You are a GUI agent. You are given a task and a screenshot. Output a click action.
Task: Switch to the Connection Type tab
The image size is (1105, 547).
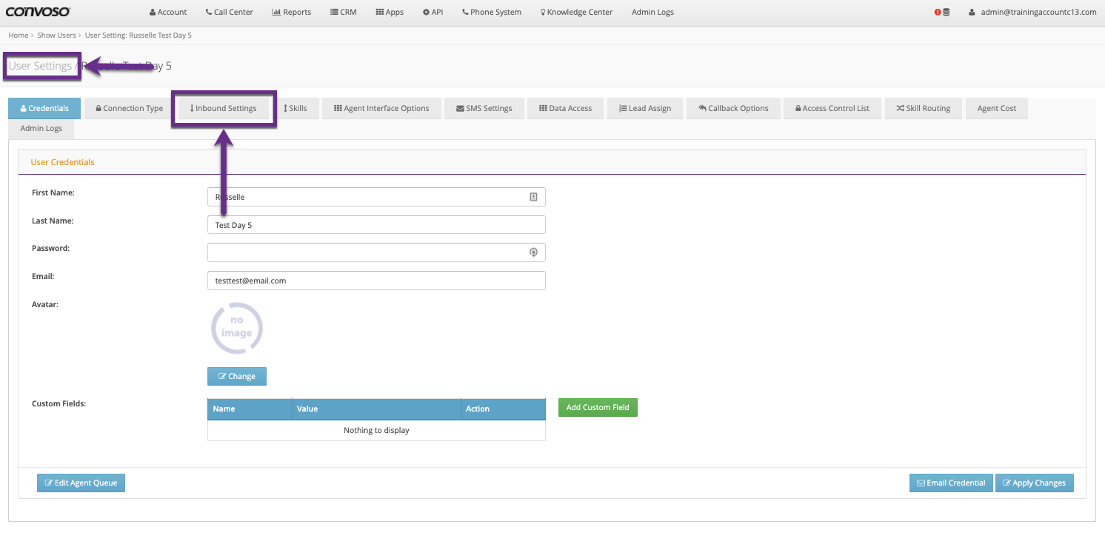click(x=130, y=109)
